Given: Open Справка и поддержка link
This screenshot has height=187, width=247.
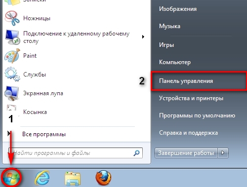Looking at the screenshot, I should pyautogui.click(x=188, y=133).
